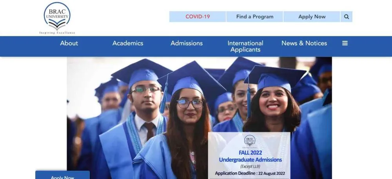
Task: Go to News & Notices
Action: (304, 43)
